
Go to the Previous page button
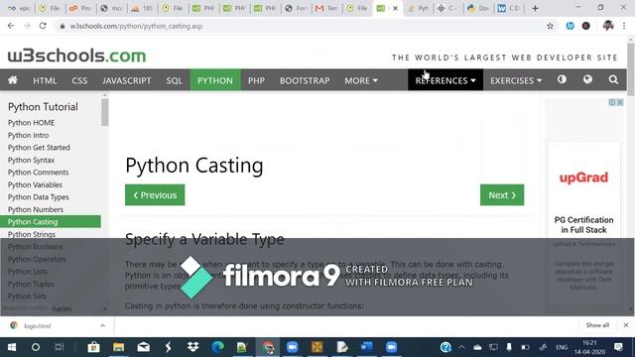click(x=155, y=195)
